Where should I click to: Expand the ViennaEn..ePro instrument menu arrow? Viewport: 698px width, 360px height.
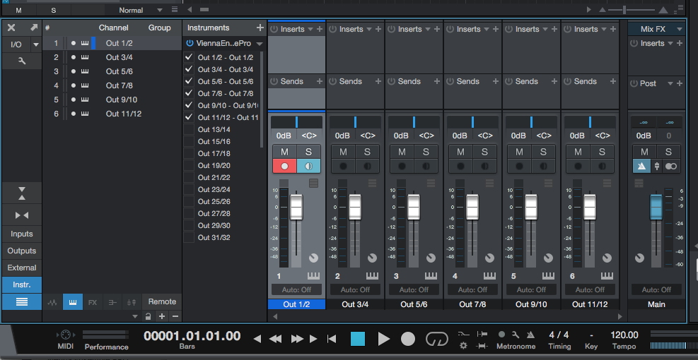(x=260, y=44)
